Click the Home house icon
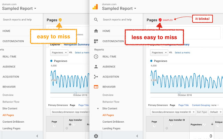 tap(96, 31)
